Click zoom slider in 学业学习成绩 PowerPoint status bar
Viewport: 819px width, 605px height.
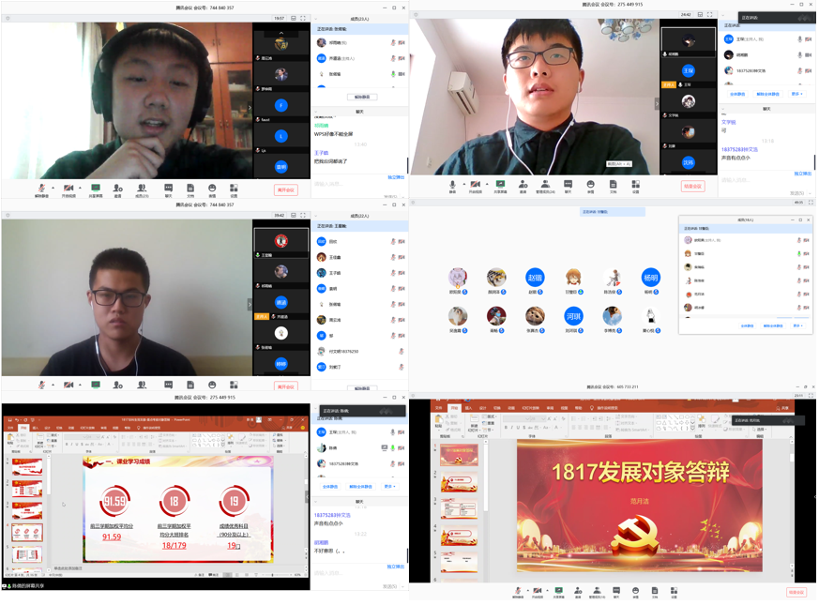pos(272,575)
